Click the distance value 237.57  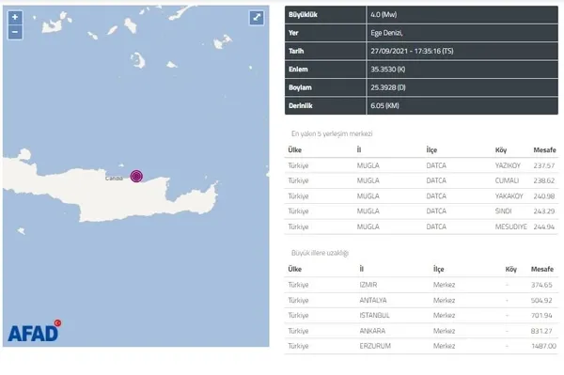pos(544,165)
